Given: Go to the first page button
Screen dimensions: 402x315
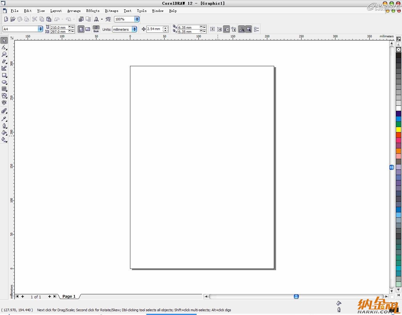Looking at the screenshot, I should (17, 296).
